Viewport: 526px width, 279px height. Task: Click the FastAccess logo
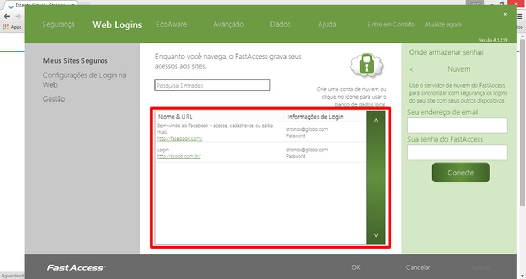[x=76, y=268]
